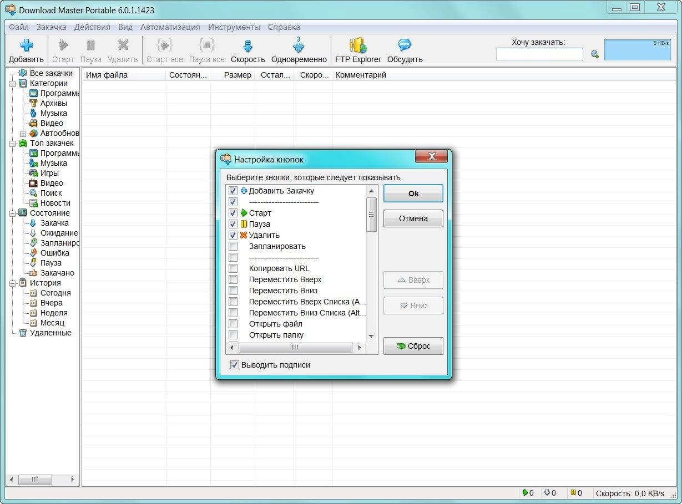This screenshot has height=504, width=682.
Task: Click active downloads counter in status bar
Action: pos(528,493)
